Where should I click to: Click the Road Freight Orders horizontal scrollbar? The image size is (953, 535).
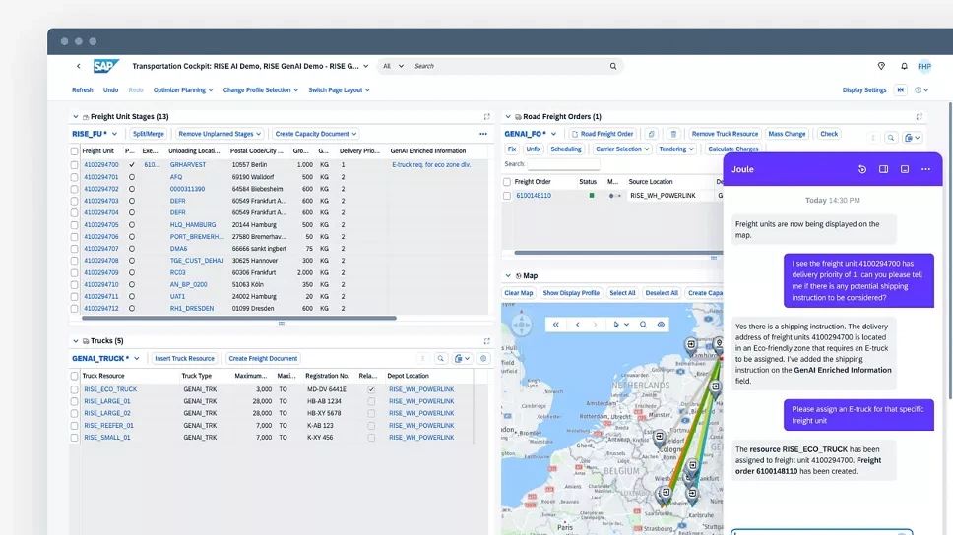point(618,253)
